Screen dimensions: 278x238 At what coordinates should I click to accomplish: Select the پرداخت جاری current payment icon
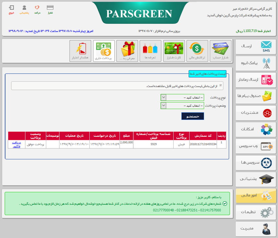tap(104, 51)
